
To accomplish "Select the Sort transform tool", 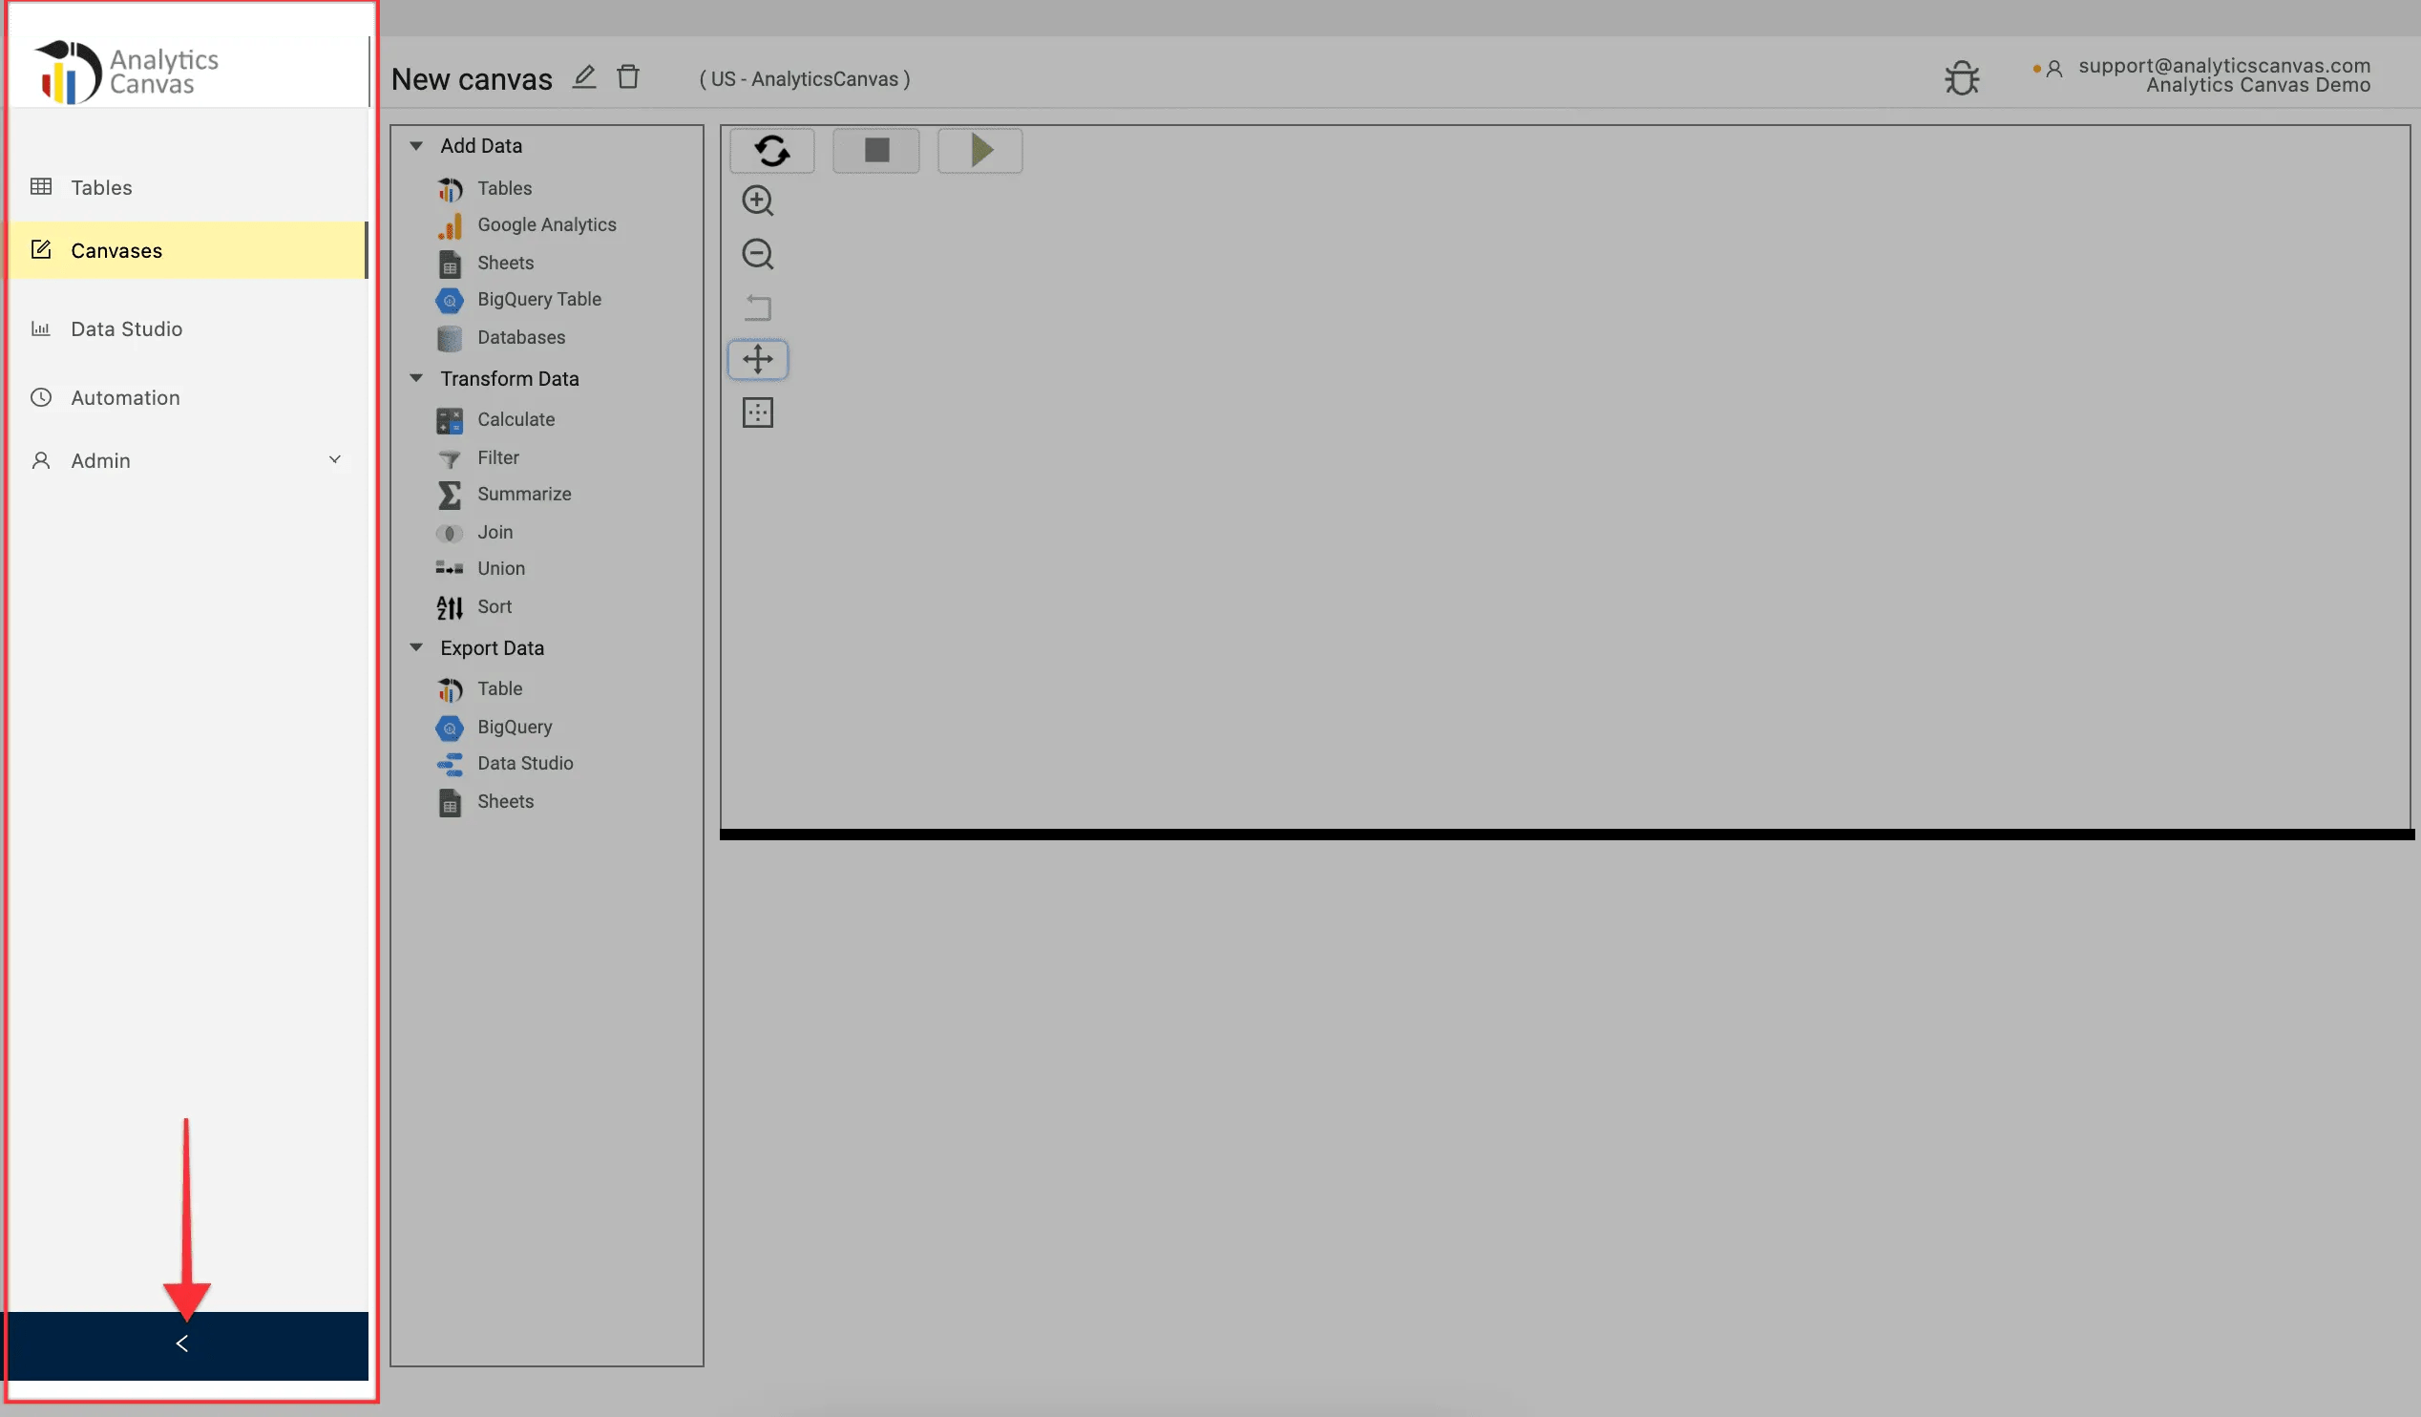I will [x=496, y=606].
